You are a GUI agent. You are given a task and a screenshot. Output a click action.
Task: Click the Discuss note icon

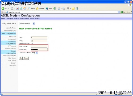[73, 9]
